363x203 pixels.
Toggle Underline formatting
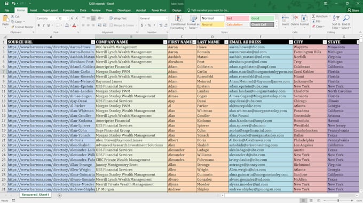tap(49, 25)
